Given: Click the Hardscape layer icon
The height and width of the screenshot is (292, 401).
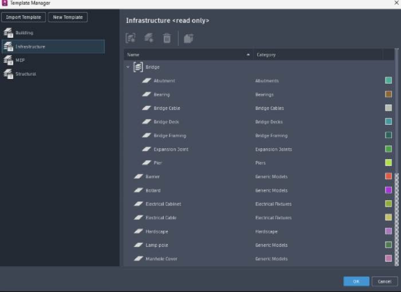Looking at the screenshot, I should tap(139, 231).
